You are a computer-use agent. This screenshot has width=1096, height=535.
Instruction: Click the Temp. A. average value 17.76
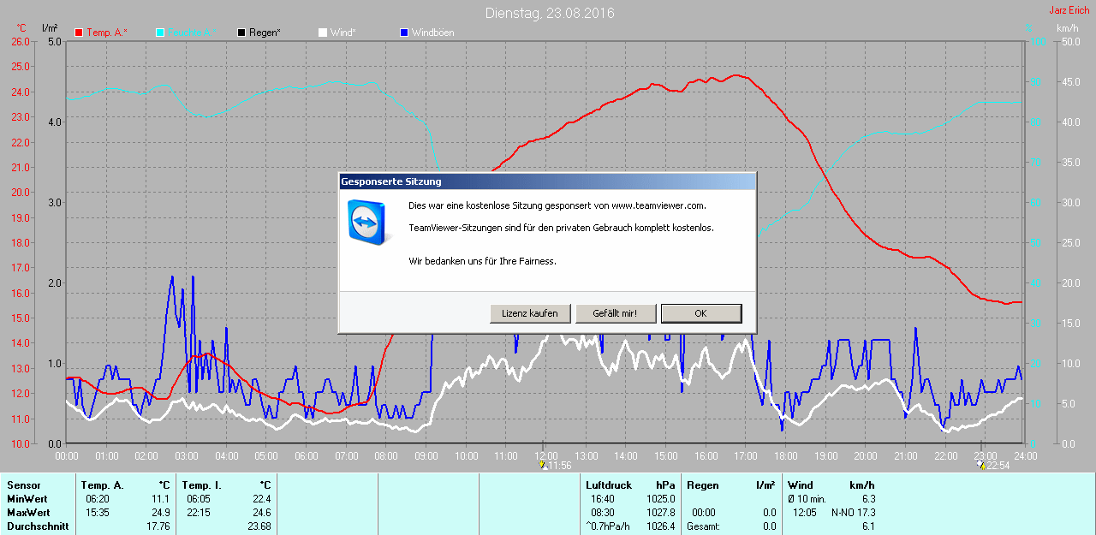point(158,526)
